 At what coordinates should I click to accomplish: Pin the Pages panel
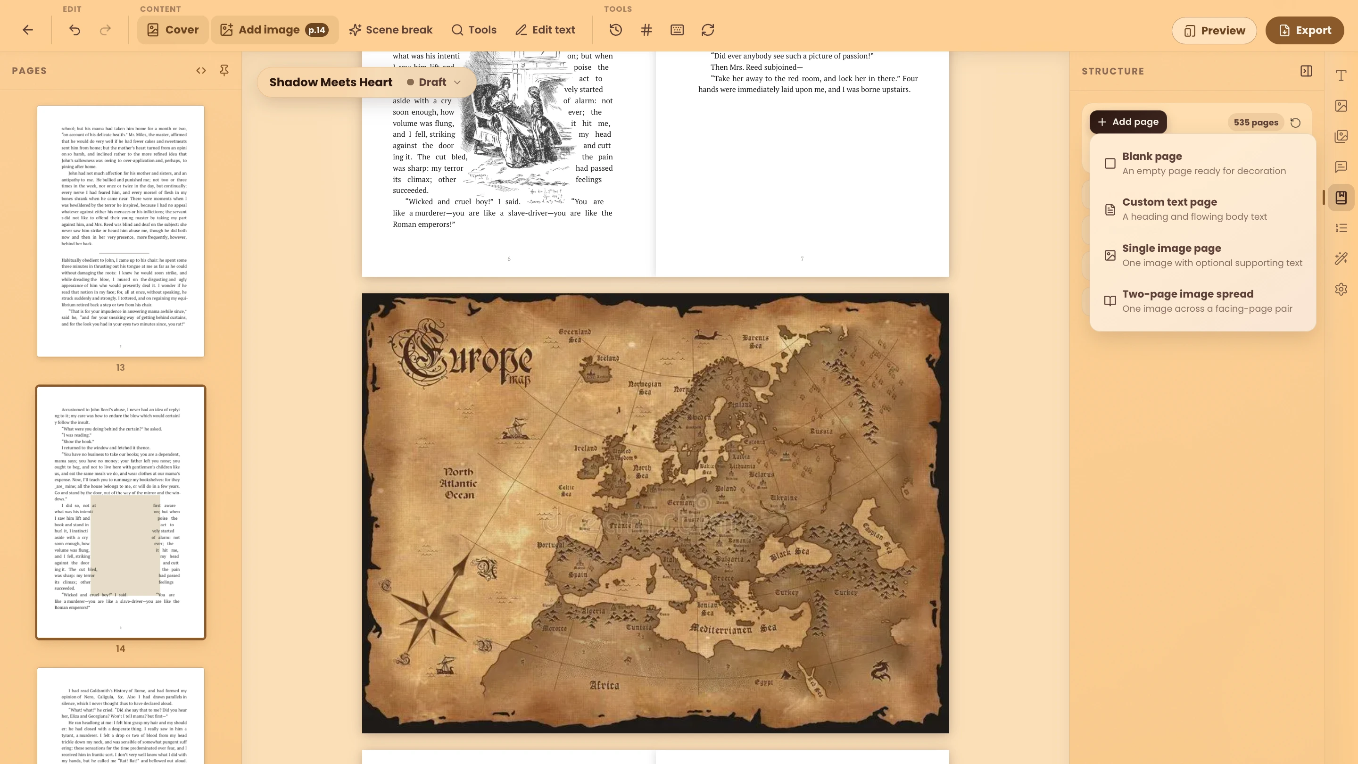[224, 71]
